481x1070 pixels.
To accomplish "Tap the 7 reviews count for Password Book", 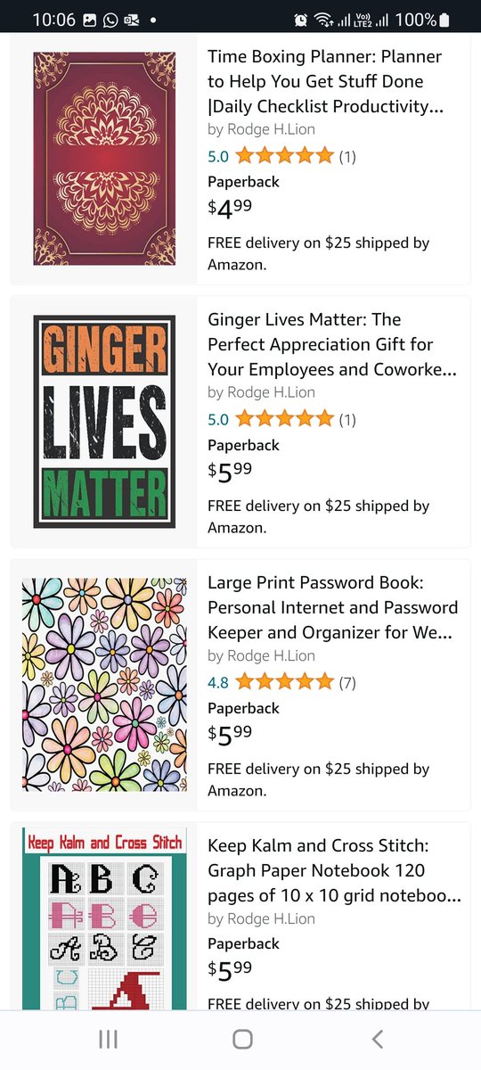I will [347, 682].
